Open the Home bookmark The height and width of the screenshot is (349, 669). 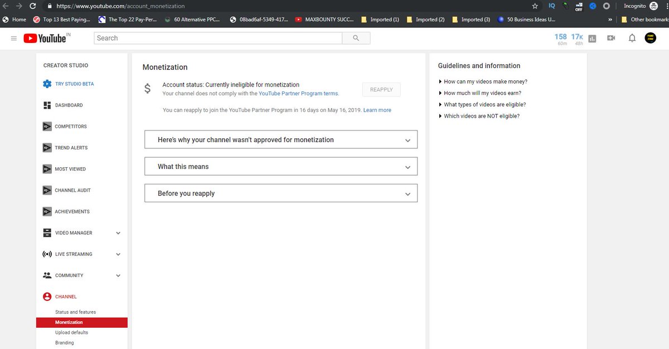(x=14, y=20)
